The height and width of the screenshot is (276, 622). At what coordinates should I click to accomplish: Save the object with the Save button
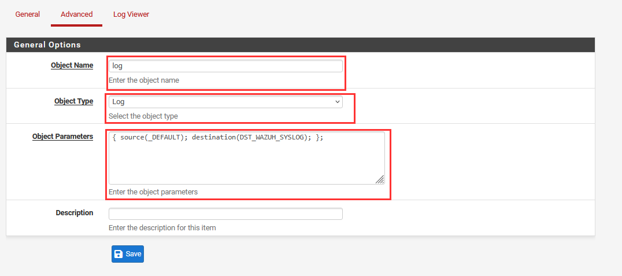coord(128,254)
